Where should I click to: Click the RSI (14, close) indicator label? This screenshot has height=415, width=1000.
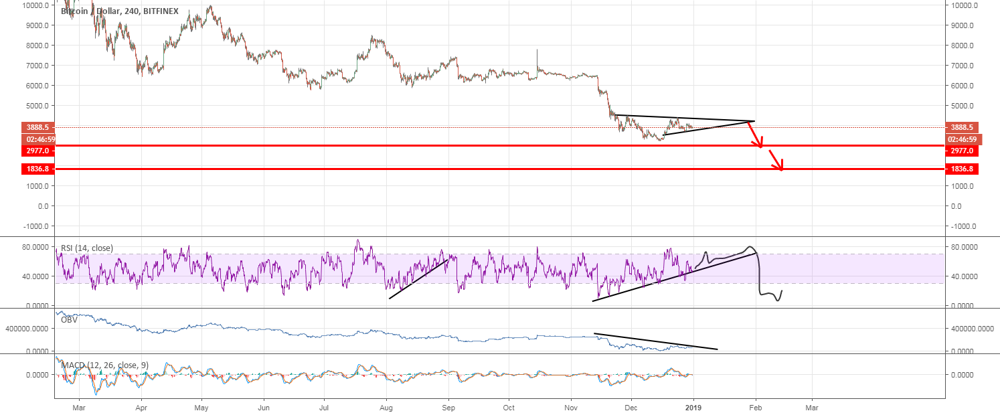pyautogui.click(x=87, y=248)
